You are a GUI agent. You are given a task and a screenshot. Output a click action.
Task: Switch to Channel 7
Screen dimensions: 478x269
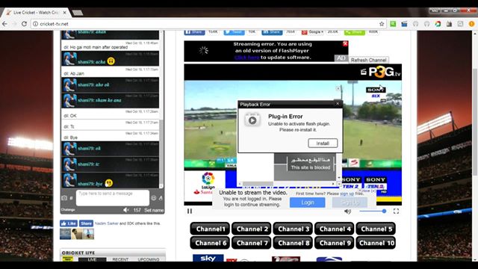tap(252, 243)
